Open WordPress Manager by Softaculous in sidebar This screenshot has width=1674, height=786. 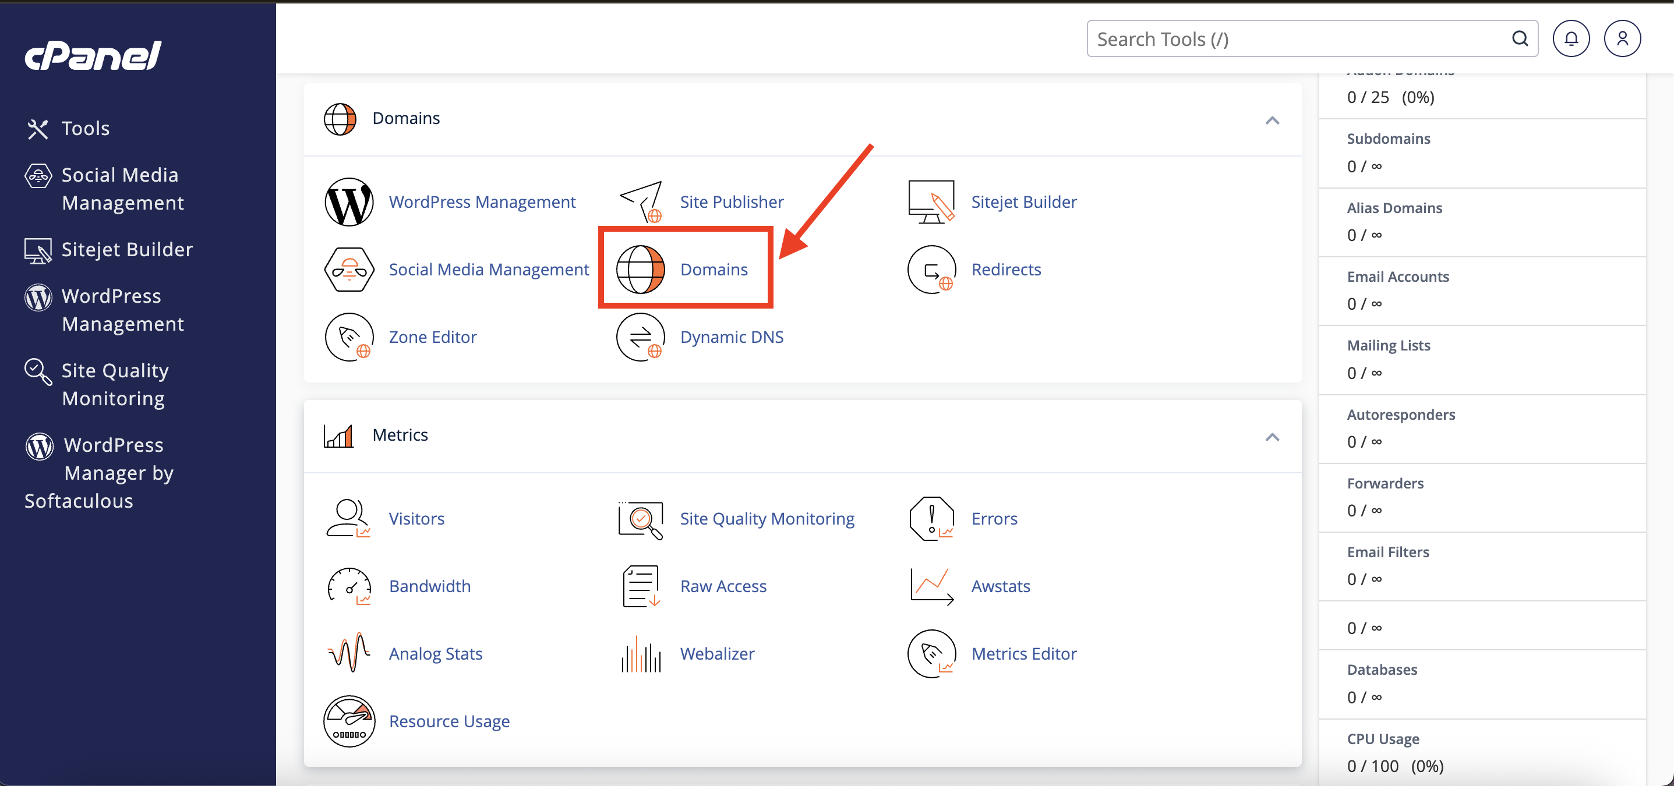(99, 472)
